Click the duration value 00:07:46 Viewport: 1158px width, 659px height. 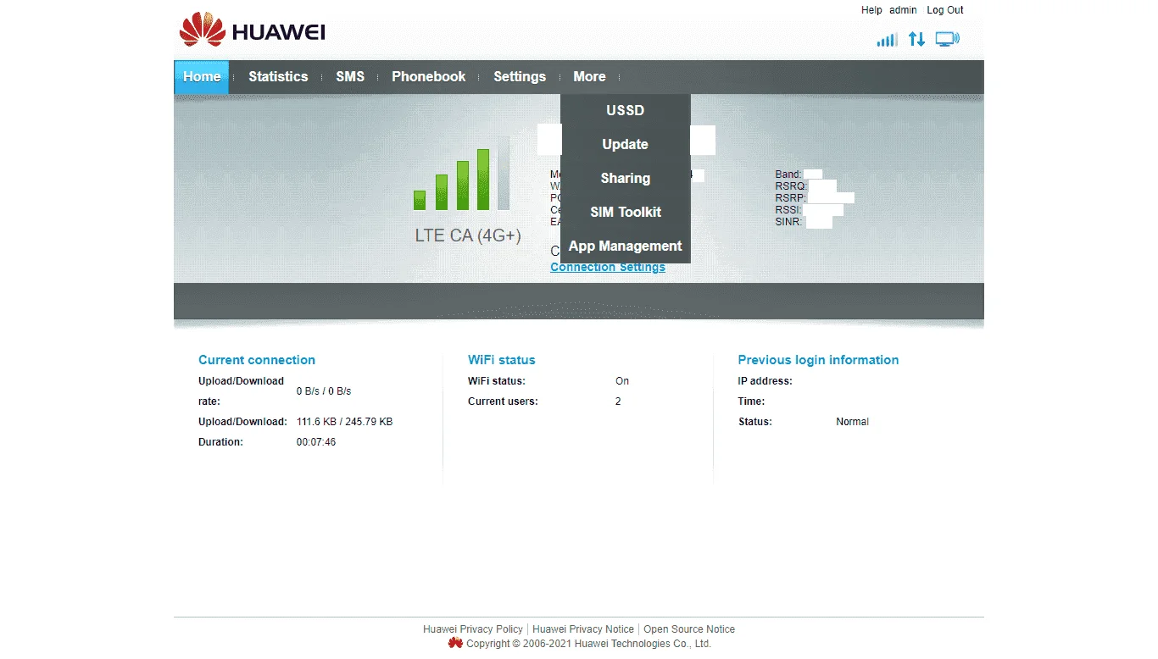tap(316, 442)
